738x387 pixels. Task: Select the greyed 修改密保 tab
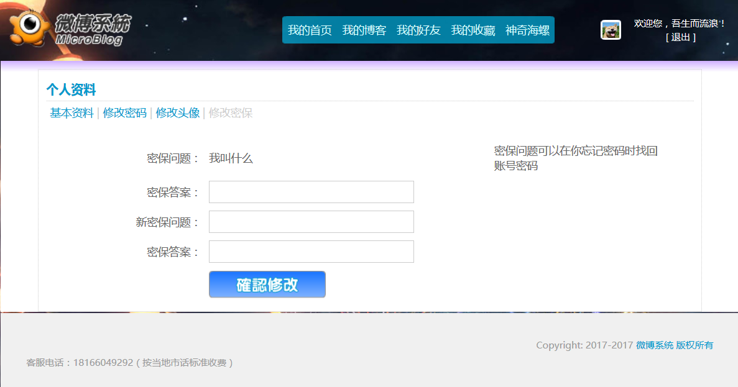(231, 113)
